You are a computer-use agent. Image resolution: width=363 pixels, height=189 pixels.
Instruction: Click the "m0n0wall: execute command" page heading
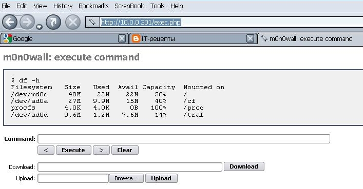click(x=71, y=57)
